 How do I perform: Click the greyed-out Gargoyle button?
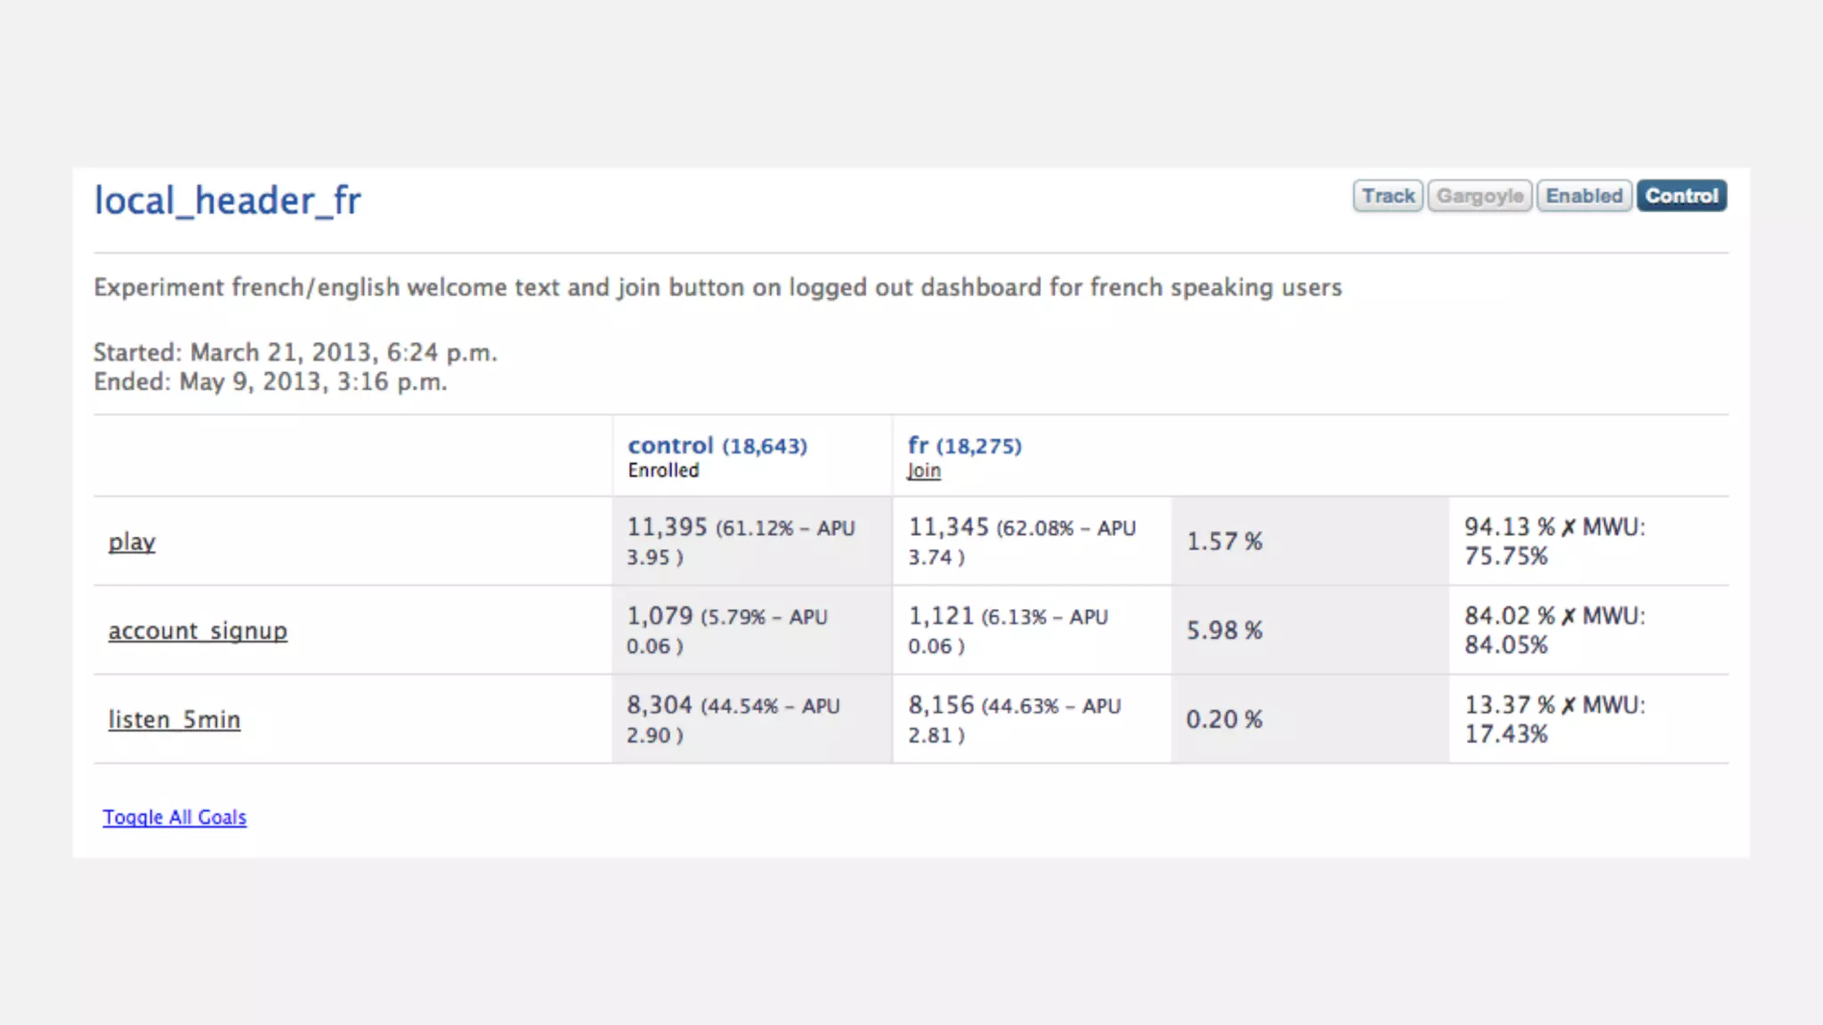pos(1479,196)
